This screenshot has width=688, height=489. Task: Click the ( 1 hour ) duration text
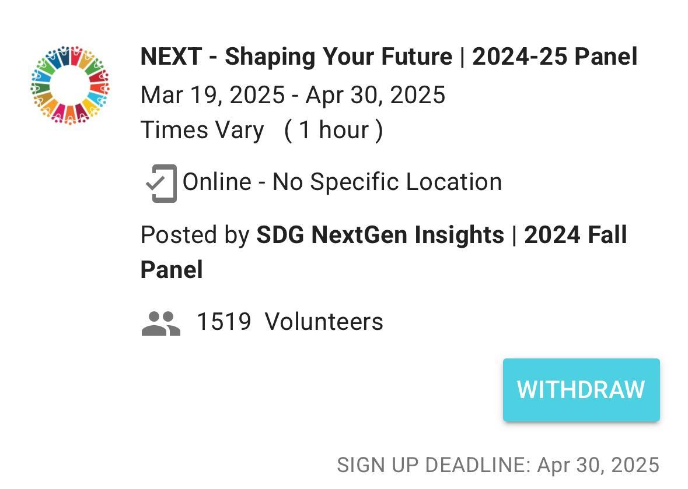[x=333, y=130]
